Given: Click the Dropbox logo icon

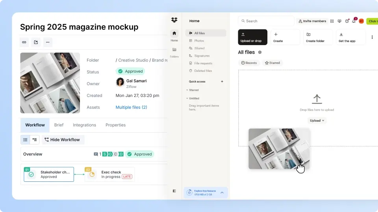Looking at the screenshot, I should point(174,20).
